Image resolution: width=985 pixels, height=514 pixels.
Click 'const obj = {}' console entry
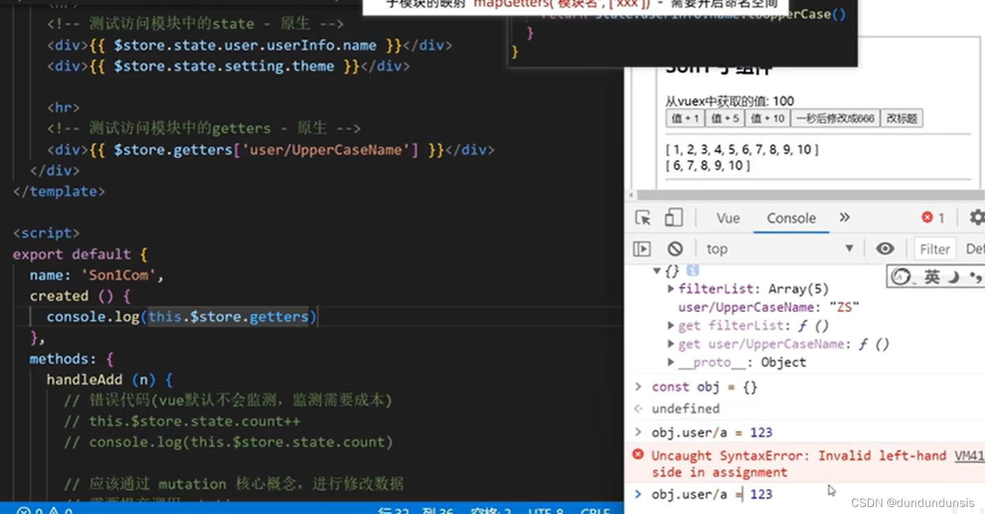click(x=704, y=387)
